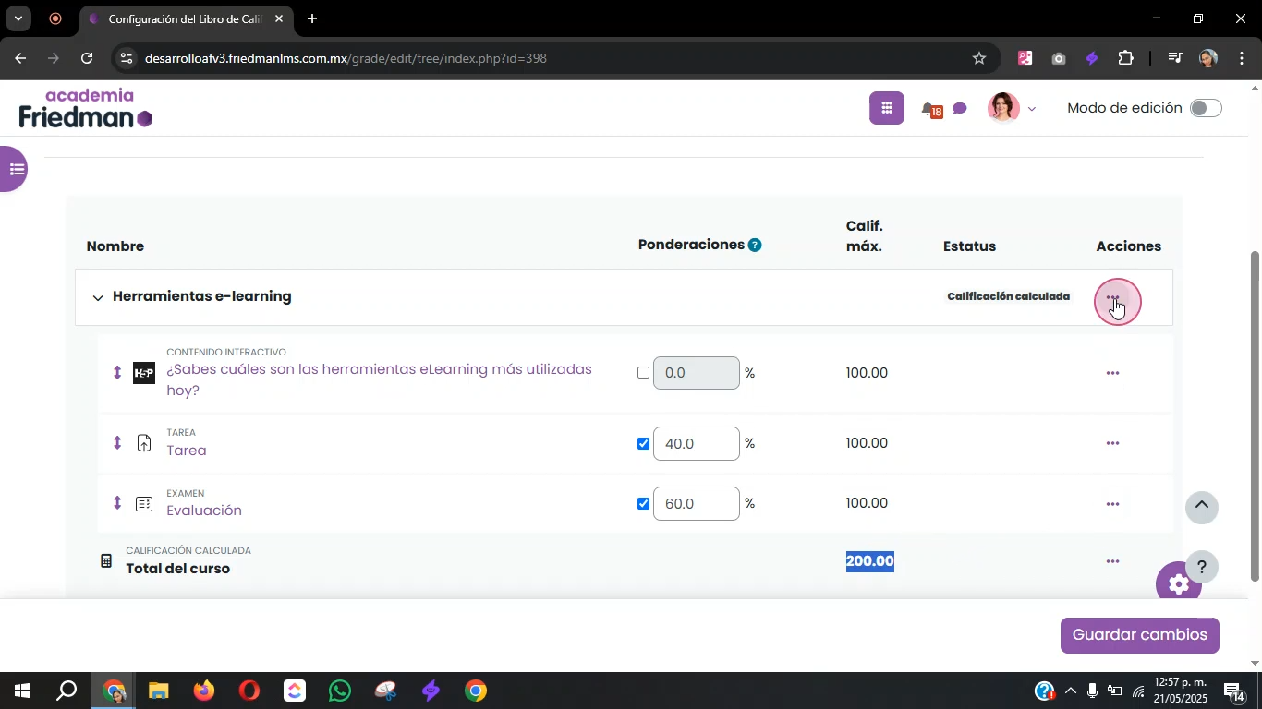Viewport: 1262px width, 709px height.
Task: Open the purple settings gear button
Action: click(x=1178, y=584)
